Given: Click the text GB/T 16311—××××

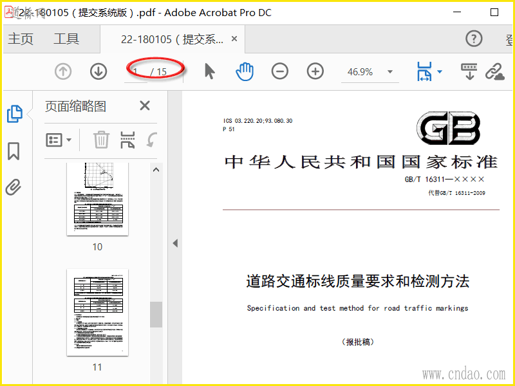Looking at the screenshot, I should click(445, 179).
